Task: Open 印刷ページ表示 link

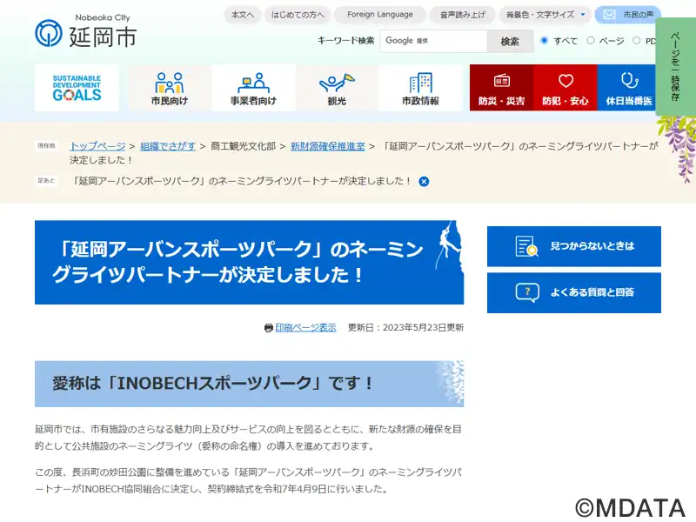Action: (306, 328)
